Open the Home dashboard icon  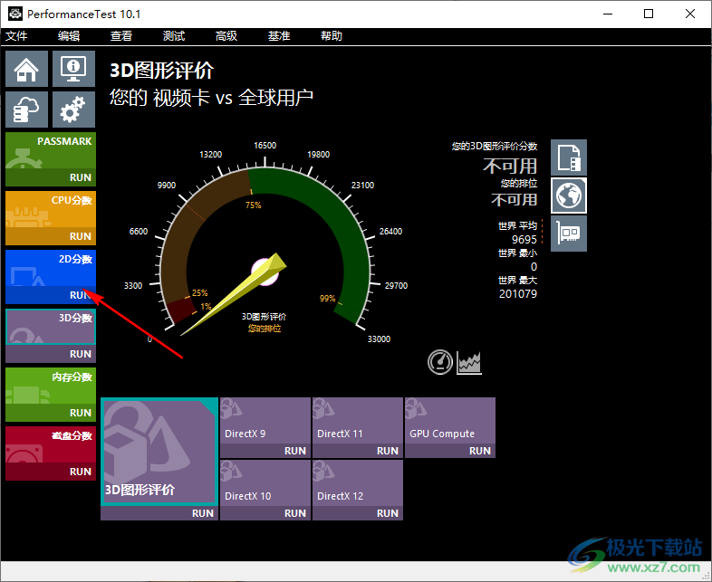click(26, 69)
